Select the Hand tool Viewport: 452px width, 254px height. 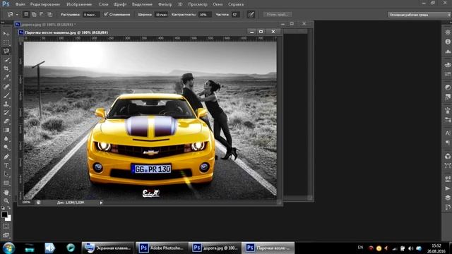point(6,193)
